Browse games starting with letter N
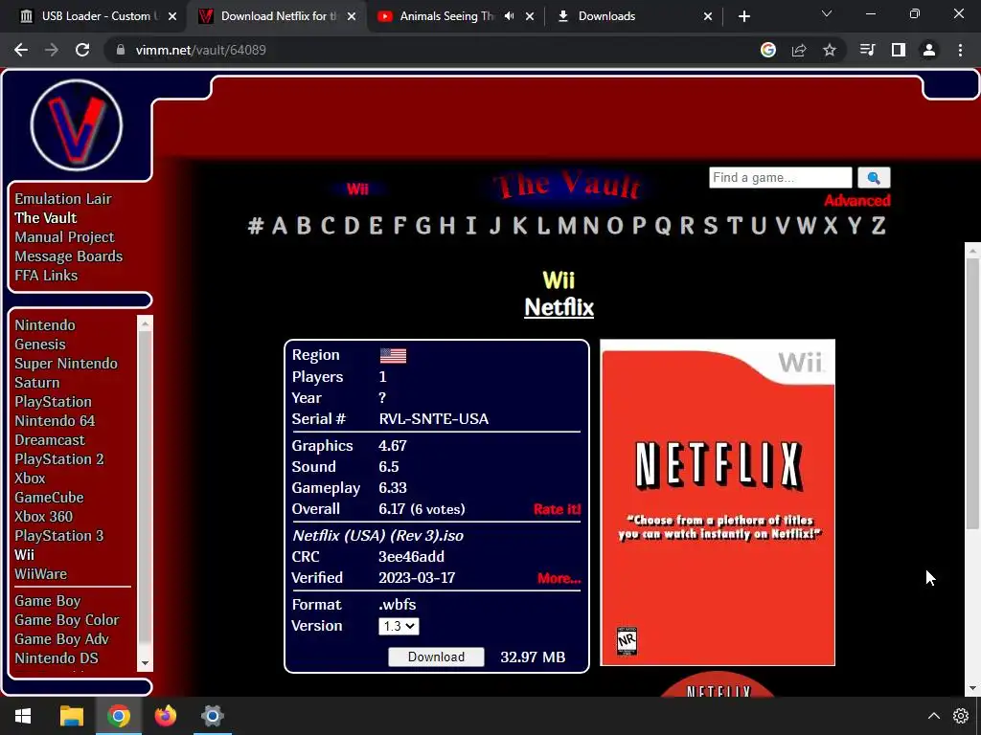Image resolution: width=981 pixels, height=735 pixels. [x=590, y=226]
